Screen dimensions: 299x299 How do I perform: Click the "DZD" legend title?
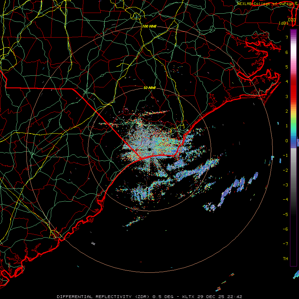pos(292,20)
